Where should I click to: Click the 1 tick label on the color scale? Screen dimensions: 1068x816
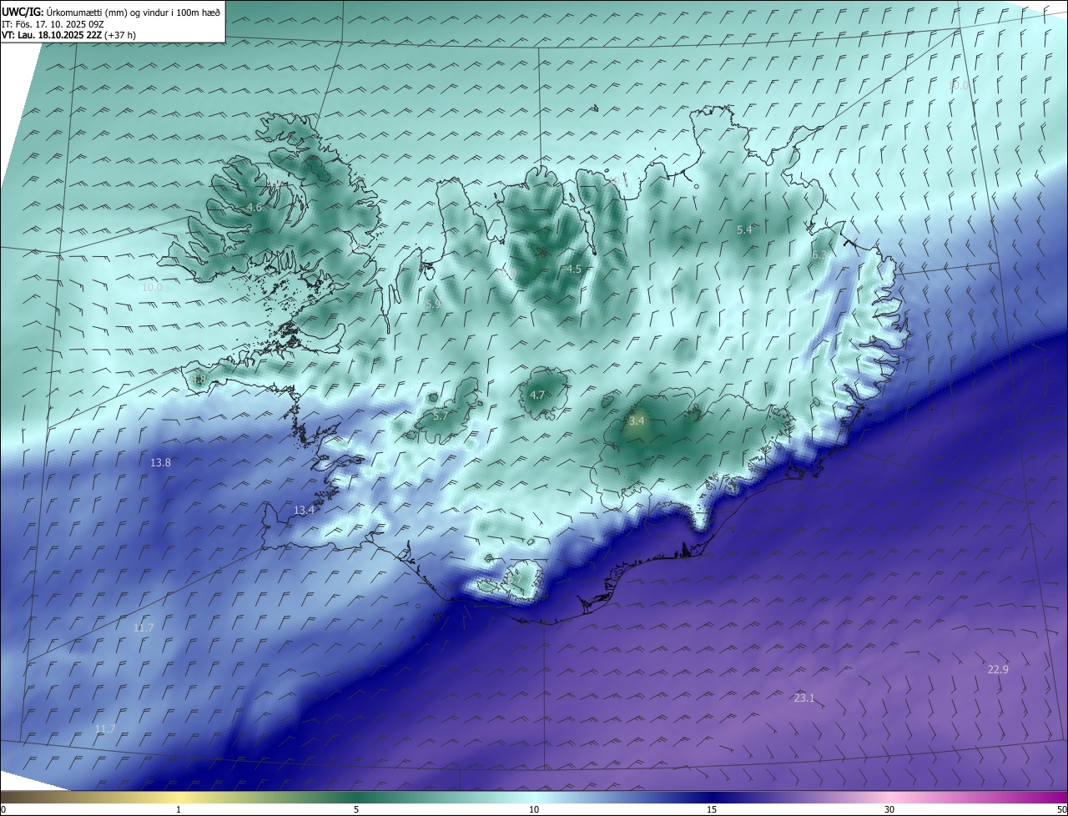pos(179,809)
